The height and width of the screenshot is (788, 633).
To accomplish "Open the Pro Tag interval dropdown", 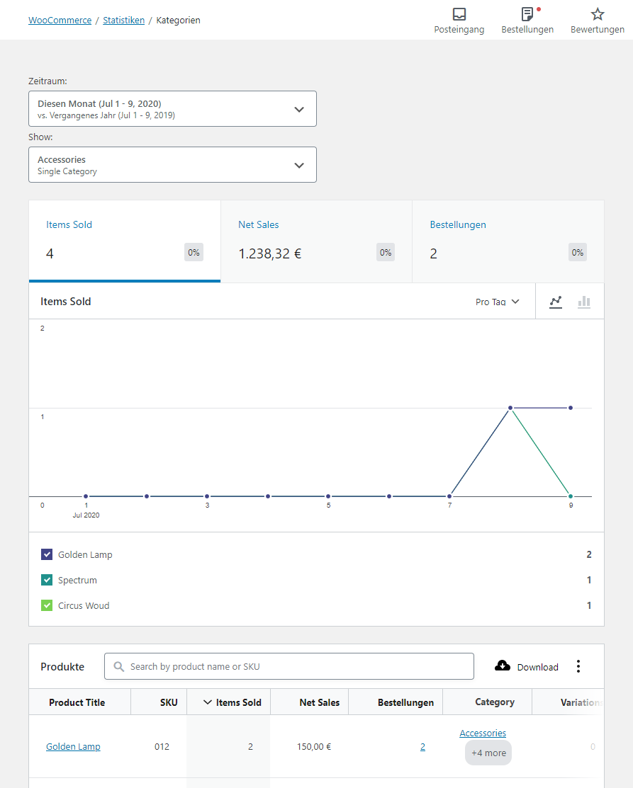I will pos(496,302).
